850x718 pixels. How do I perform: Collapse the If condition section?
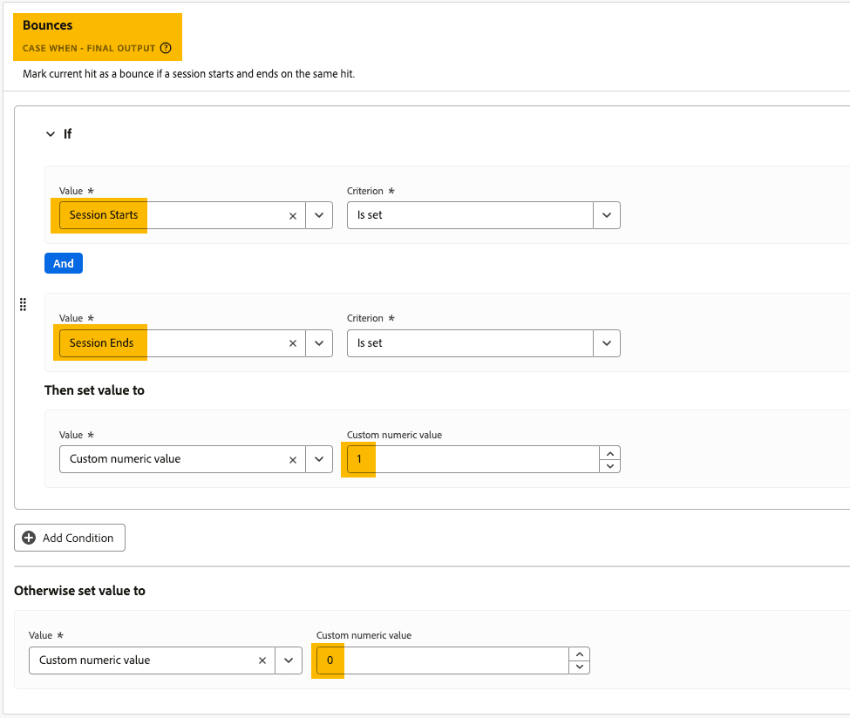point(51,134)
